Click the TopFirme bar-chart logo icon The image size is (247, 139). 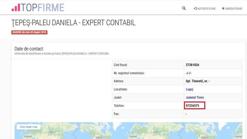click(16, 7)
